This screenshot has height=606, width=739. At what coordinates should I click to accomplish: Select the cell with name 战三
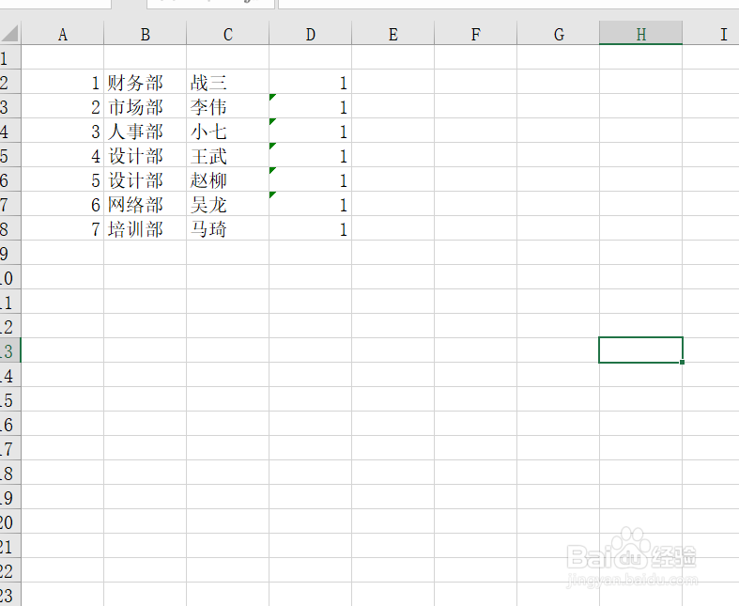[x=227, y=82]
